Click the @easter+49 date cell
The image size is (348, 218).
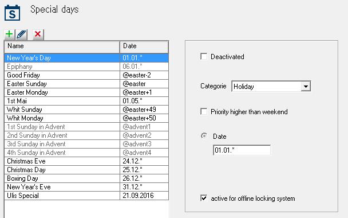pos(144,110)
